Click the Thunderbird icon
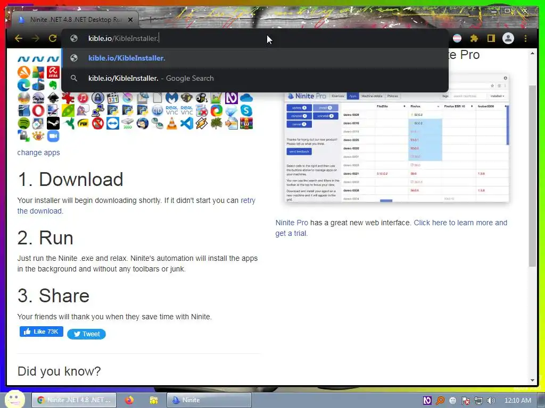545x408 pixels. [142, 123]
